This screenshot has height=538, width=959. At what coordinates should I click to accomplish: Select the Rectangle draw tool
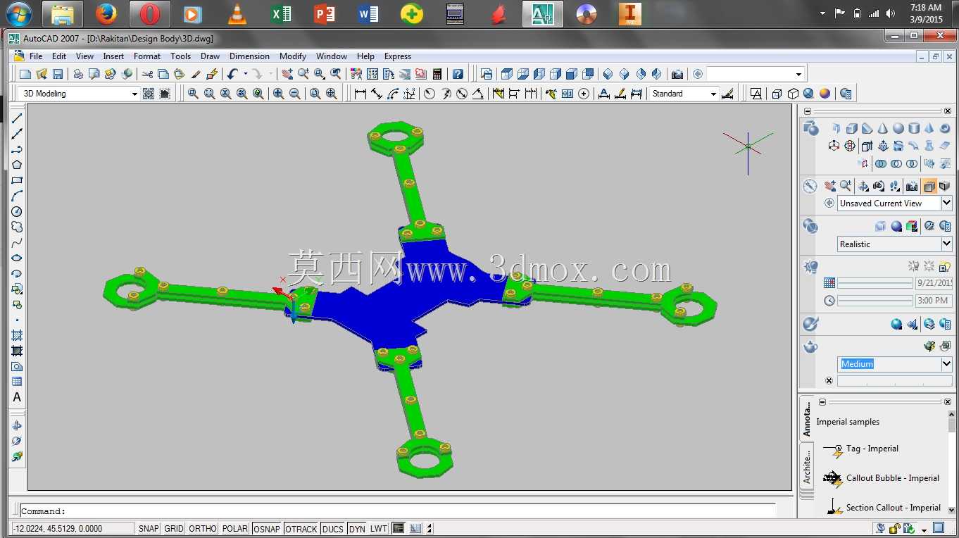pos(17,180)
